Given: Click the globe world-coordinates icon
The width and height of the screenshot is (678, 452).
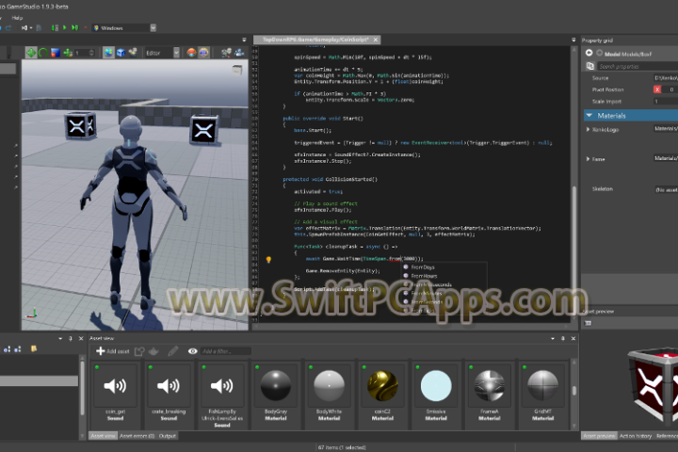Looking at the screenshot, I should click(108, 53).
